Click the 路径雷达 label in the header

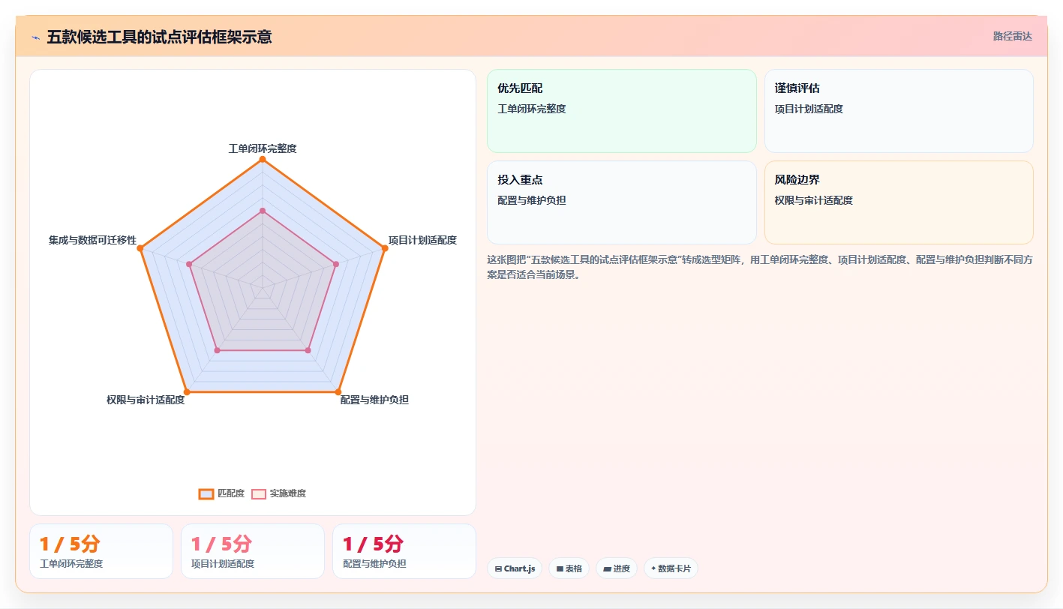click(x=1013, y=36)
